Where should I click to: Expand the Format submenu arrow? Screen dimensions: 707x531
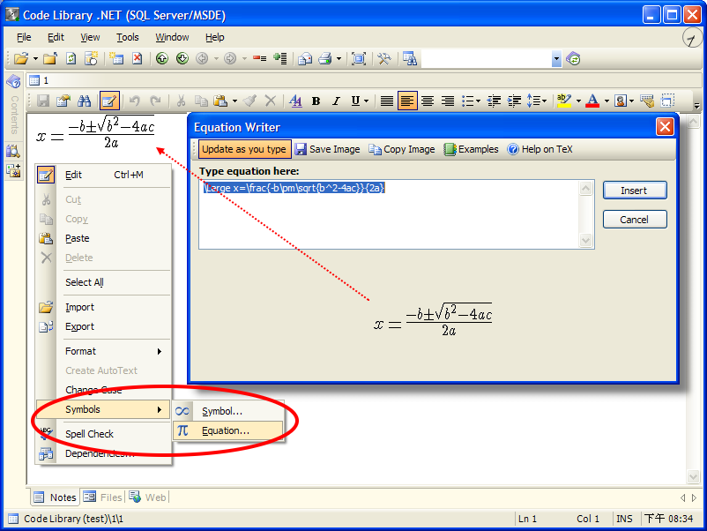(x=160, y=351)
